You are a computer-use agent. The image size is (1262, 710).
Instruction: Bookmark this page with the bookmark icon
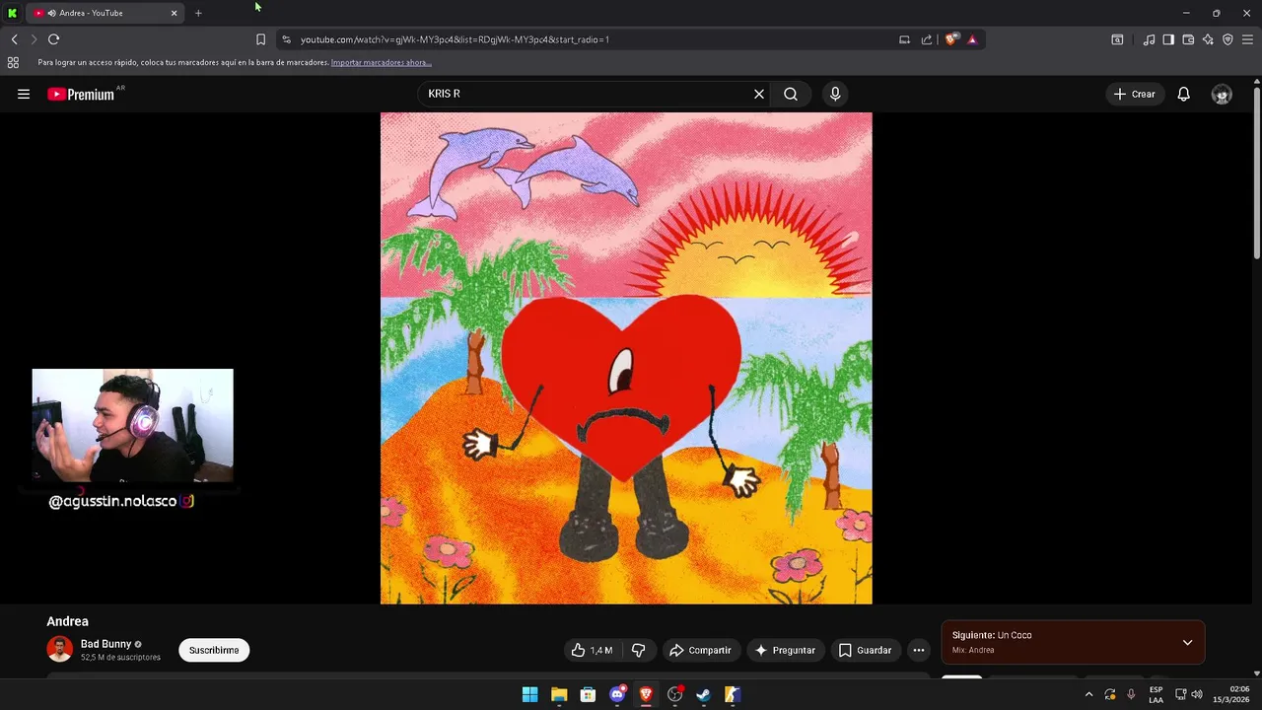tap(260, 39)
